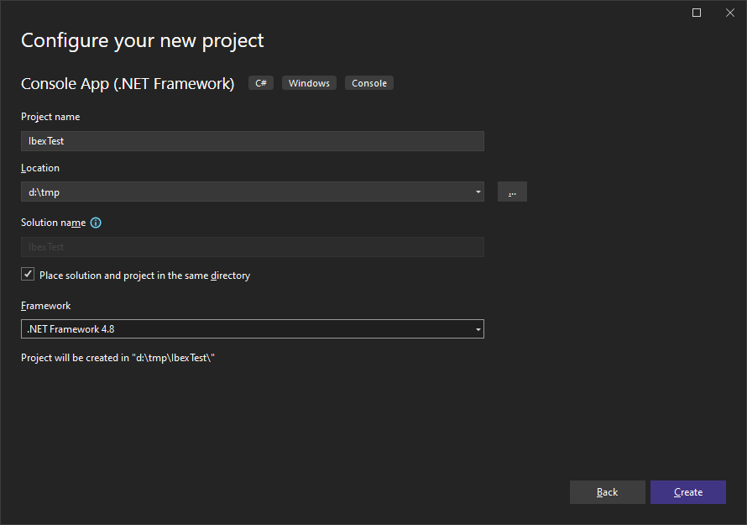Expand the Location dropdown arrow

478,192
